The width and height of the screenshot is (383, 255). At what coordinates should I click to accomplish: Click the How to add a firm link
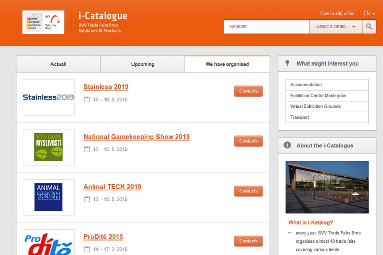(337, 13)
